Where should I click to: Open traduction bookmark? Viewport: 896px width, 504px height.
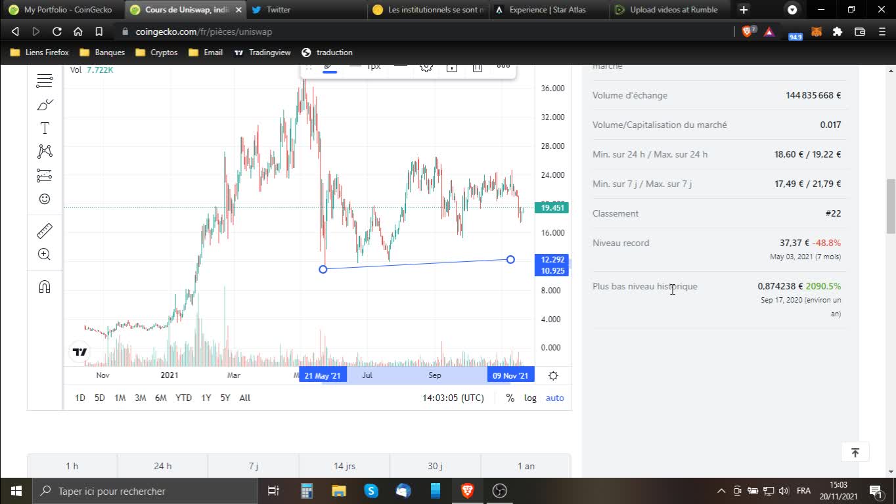click(x=327, y=52)
